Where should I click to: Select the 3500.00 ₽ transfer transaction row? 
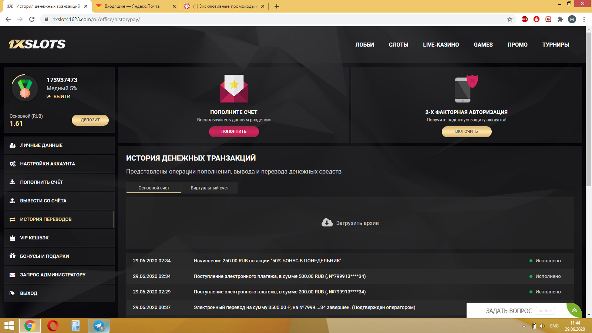point(350,307)
